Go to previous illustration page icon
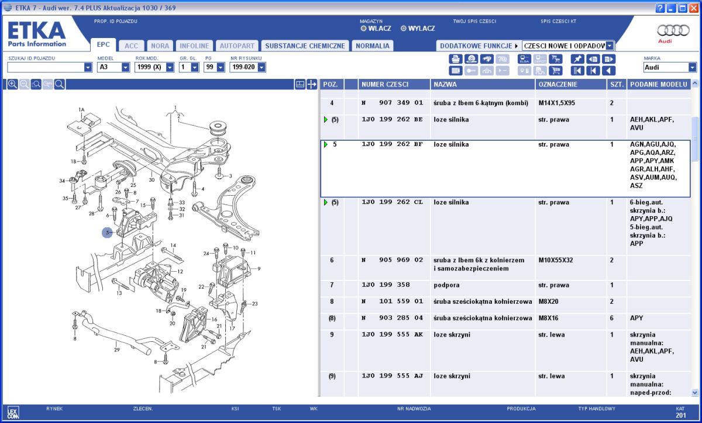 click(x=593, y=59)
